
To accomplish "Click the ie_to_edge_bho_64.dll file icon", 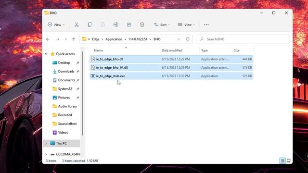I will point(93,67).
